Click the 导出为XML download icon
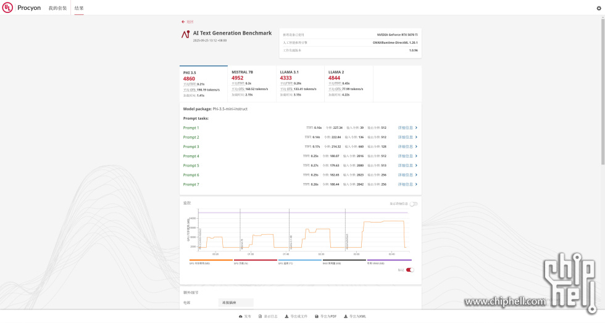 tap(345, 316)
